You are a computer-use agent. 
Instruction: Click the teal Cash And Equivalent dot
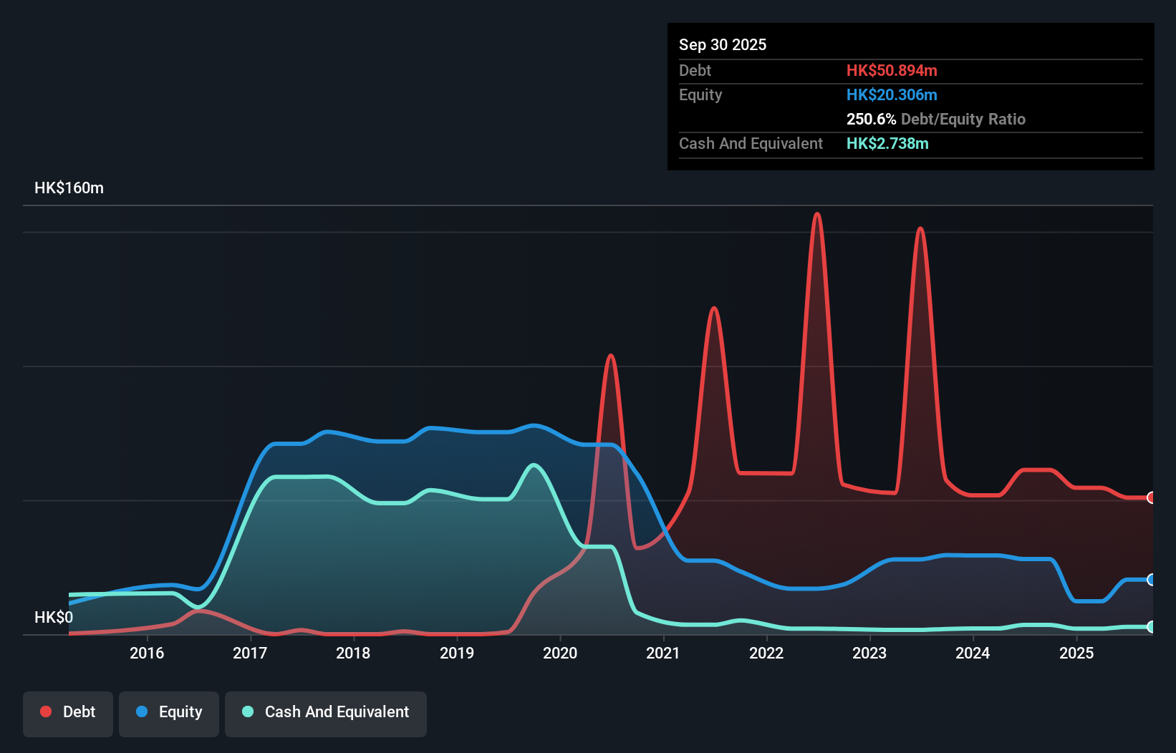tap(248, 711)
